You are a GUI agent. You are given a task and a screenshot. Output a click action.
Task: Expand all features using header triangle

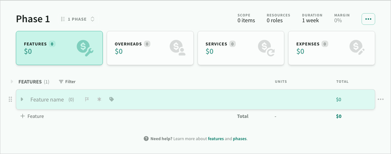[x=12, y=82]
